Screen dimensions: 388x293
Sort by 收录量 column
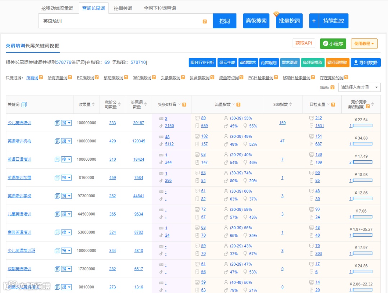tap(93, 104)
